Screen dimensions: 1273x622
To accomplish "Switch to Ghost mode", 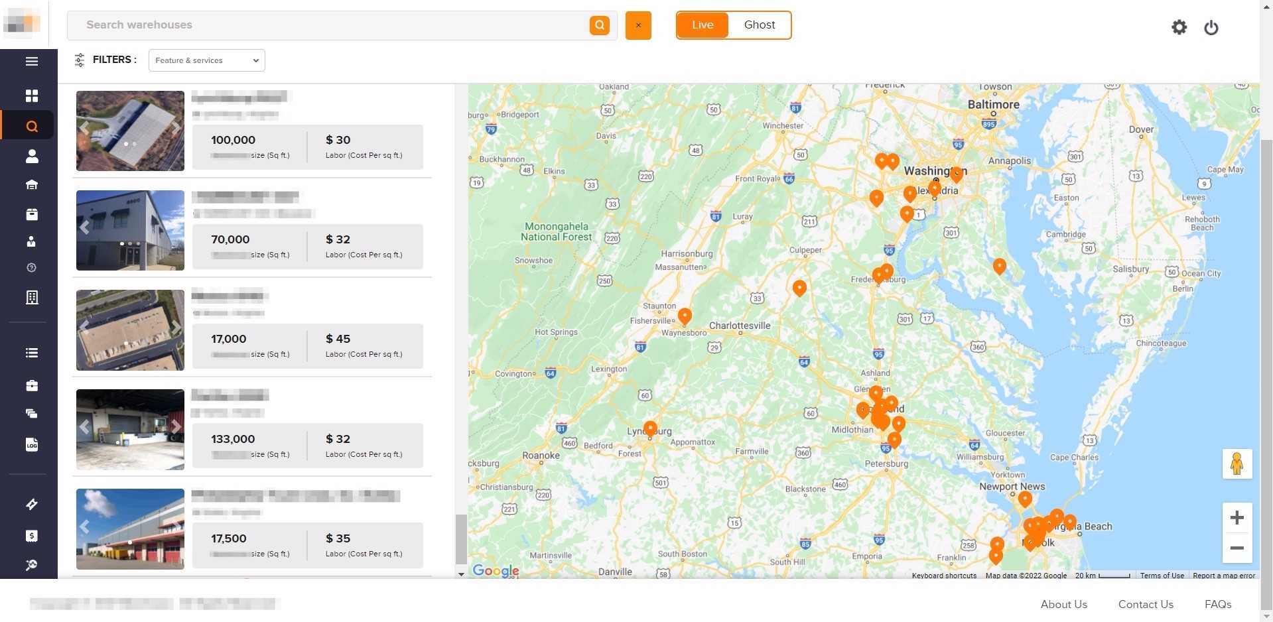I will coord(759,25).
